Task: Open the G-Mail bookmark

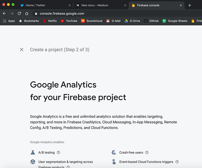Action: tap(113, 21)
